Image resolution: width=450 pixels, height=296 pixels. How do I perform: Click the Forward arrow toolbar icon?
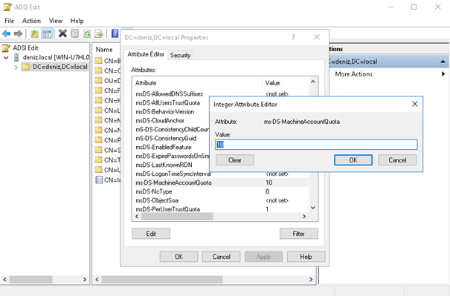[18, 34]
